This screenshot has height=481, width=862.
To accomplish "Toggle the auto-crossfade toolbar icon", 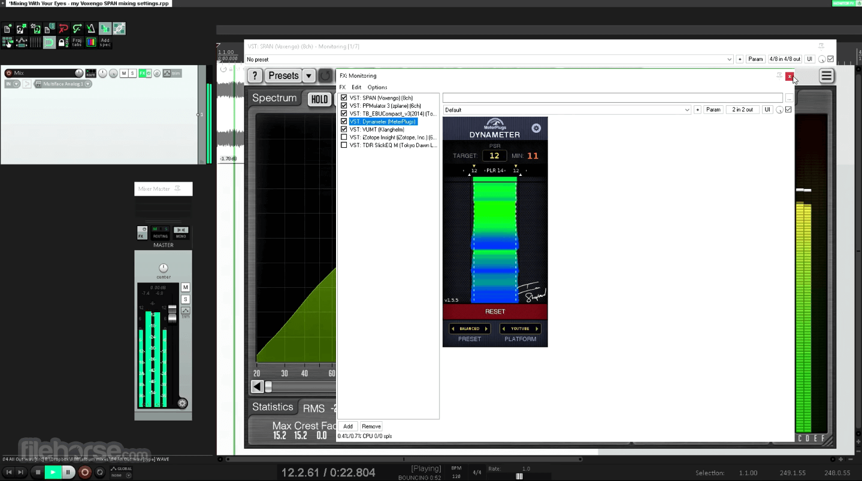I will (105, 29).
